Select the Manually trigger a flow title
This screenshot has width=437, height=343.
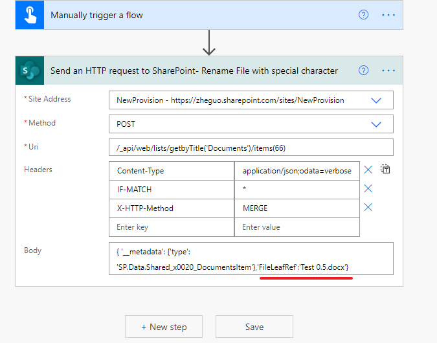pyautogui.click(x=96, y=15)
